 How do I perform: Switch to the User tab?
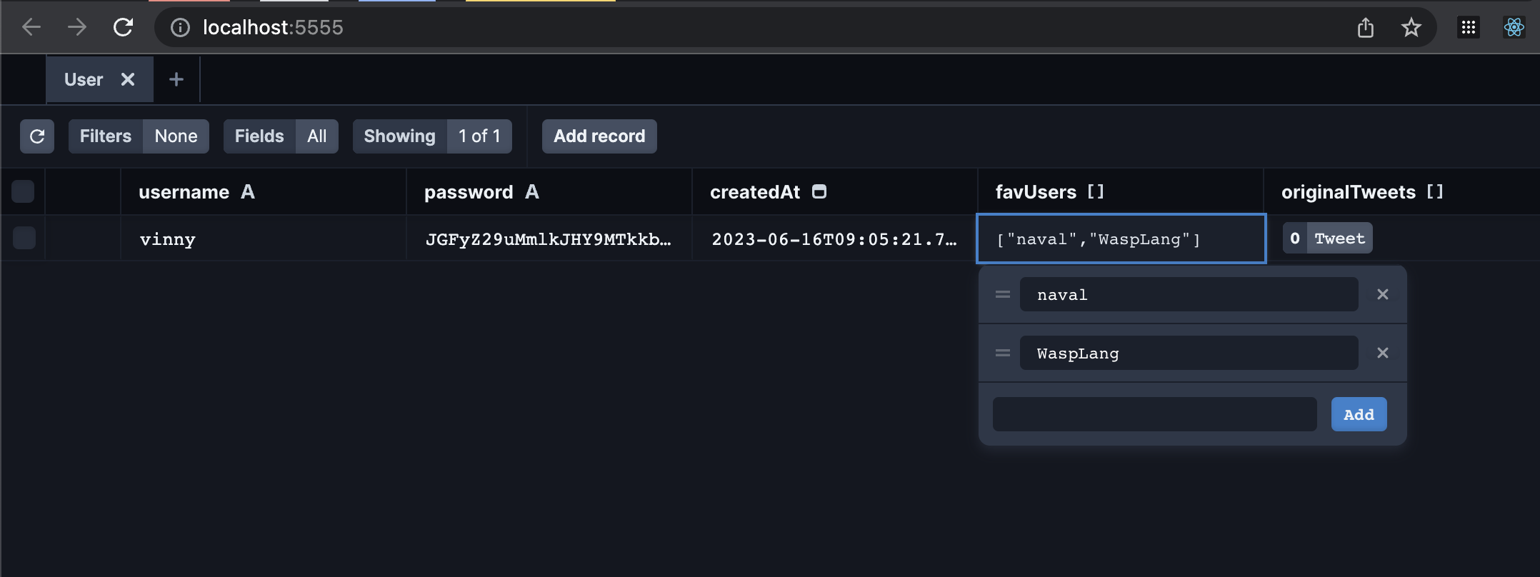tap(84, 79)
